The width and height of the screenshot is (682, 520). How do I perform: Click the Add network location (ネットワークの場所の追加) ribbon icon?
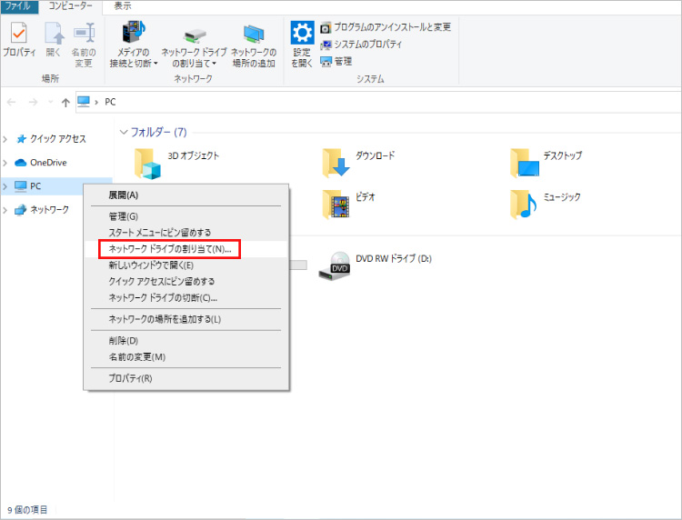point(254,45)
